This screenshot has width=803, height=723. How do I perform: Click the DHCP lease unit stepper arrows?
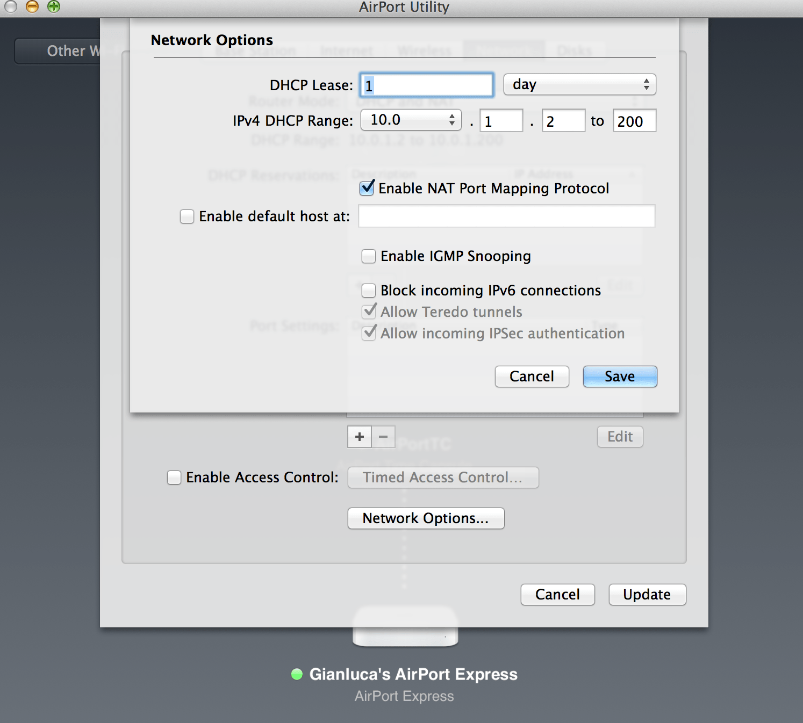click(647, 84)
